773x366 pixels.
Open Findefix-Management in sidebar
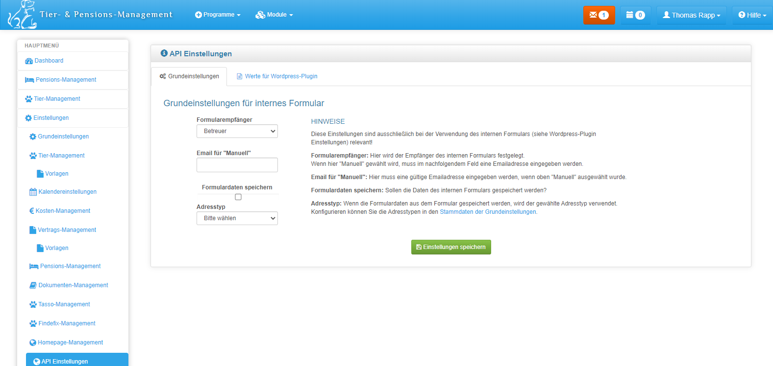(x=67, y=323)
